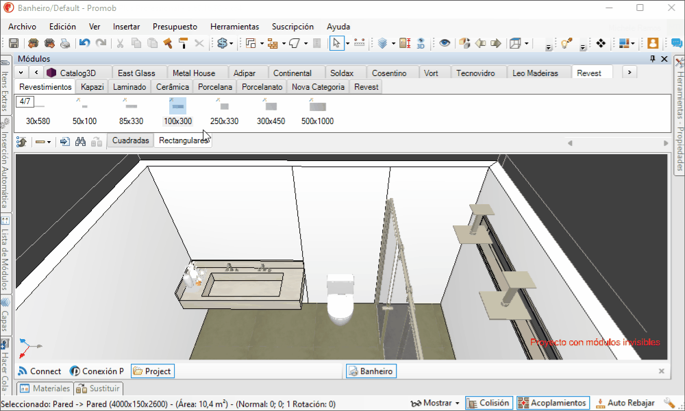
Task: Click the blue arrow import icon
Action: tap(64, 142)
